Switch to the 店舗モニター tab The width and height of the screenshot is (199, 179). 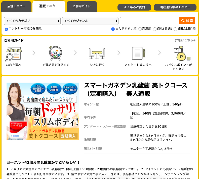point(16,6)
